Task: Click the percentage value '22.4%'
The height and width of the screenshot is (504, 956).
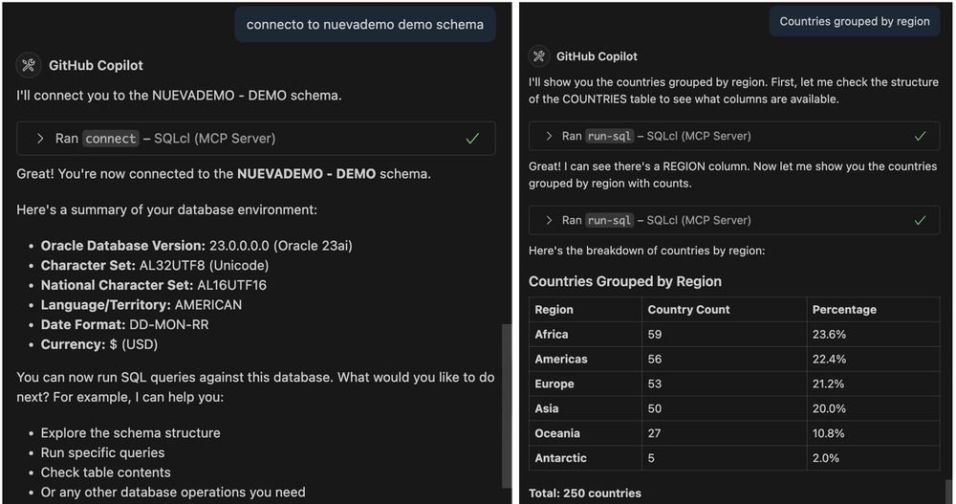Action: click(829, 359)
